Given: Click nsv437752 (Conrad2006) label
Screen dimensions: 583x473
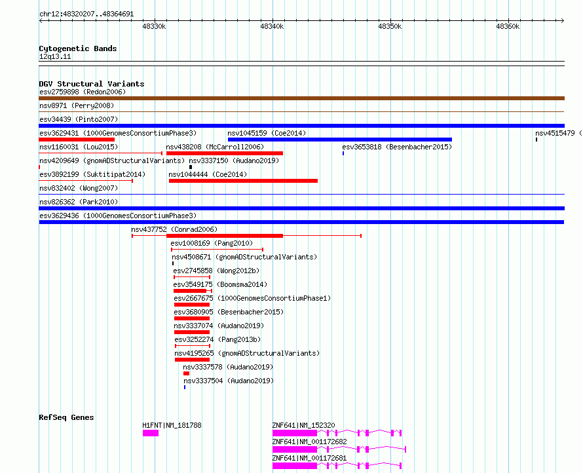Looking at the screenshot, I should [174, 229].
